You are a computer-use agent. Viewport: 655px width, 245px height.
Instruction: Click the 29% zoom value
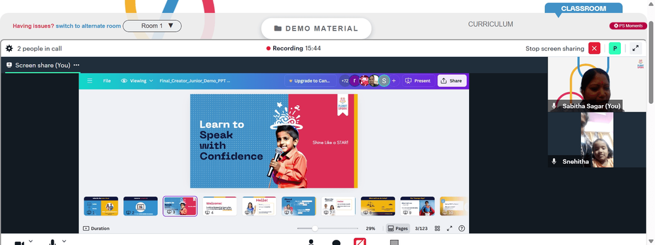coord(371,228)
